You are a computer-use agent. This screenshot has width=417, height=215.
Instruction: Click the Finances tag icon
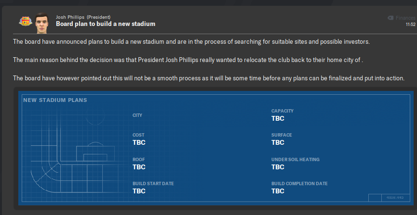click(x=390, y=18)
